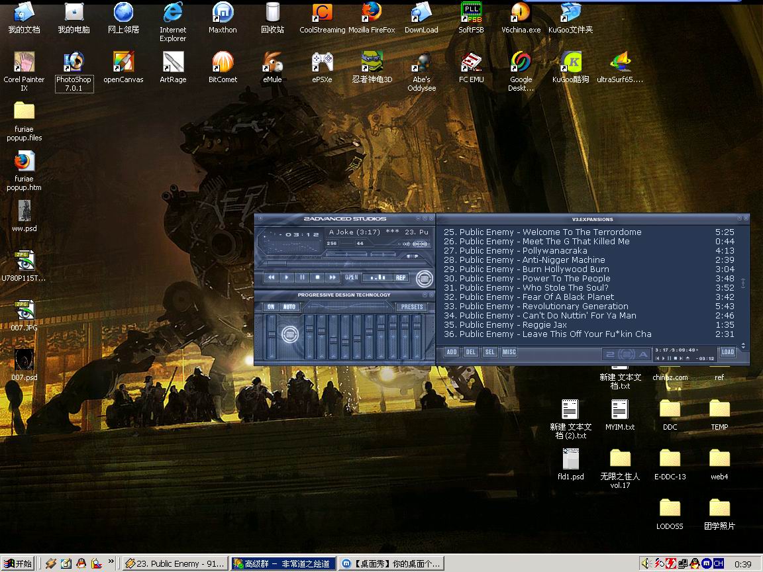Select the SoftFSB desktop icon

pyautogui.click(x=471, y=17)
